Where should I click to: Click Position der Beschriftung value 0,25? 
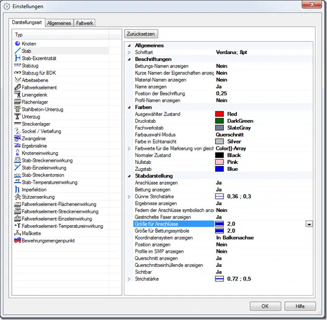221,94
